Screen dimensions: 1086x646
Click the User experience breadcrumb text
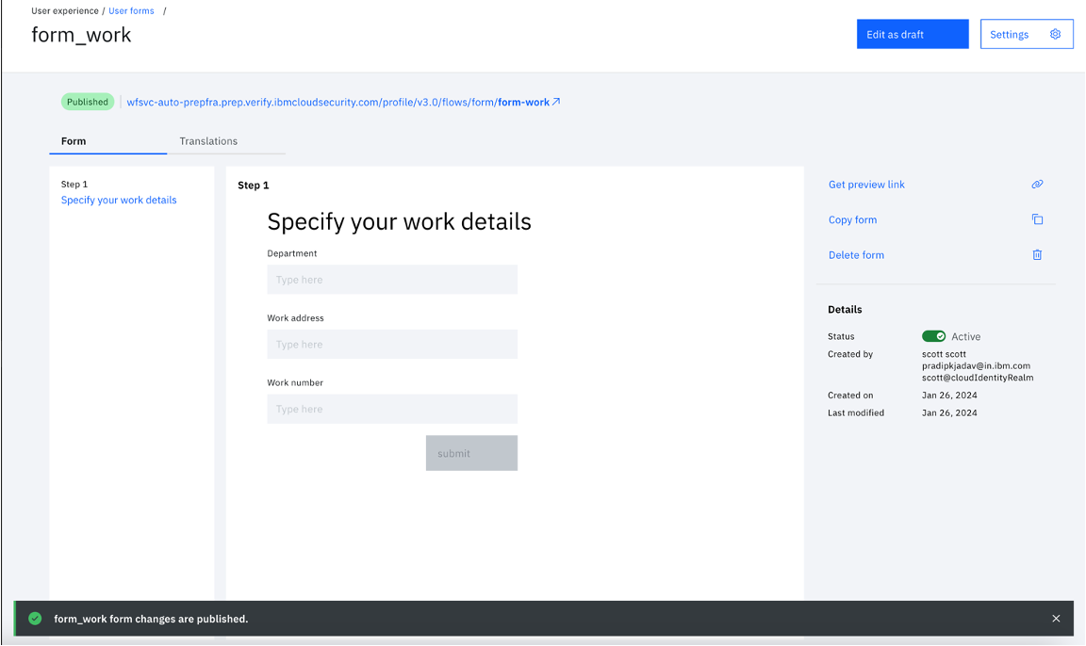[x=65, y=11]
